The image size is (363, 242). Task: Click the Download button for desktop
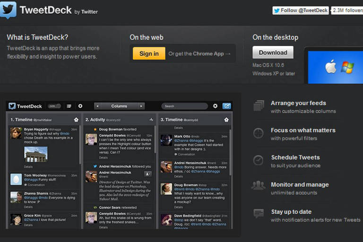pyautogui.click(x=273, y=52)
